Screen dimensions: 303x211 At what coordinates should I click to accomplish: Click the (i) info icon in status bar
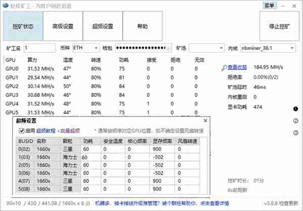coord(88,203)
